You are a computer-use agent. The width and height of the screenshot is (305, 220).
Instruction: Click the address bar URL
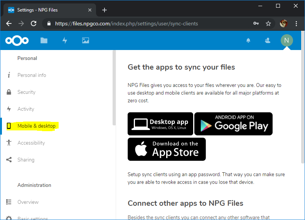pos(126,24)
